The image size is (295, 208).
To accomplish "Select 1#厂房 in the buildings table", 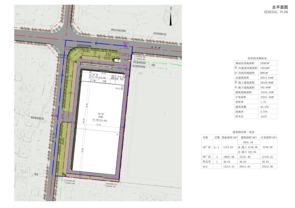I will (206, 147).
